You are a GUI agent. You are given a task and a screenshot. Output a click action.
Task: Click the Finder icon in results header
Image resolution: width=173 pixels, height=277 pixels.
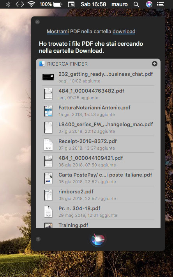[42, 64]
